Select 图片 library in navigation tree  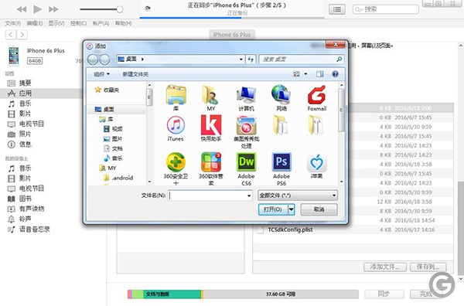(113, 138)
